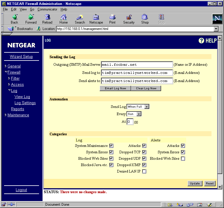Uncheck the System Maintenance log checkbox

pyautogui.click(x=111, y=146)
